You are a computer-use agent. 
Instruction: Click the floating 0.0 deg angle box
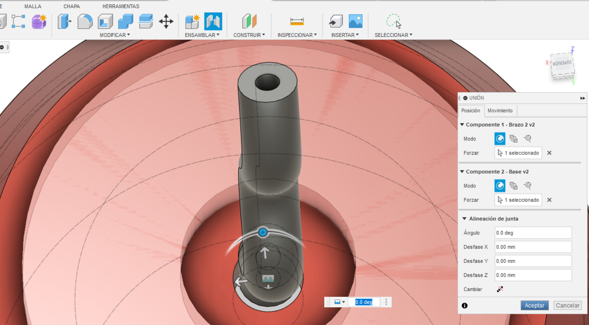click(364, 302)
